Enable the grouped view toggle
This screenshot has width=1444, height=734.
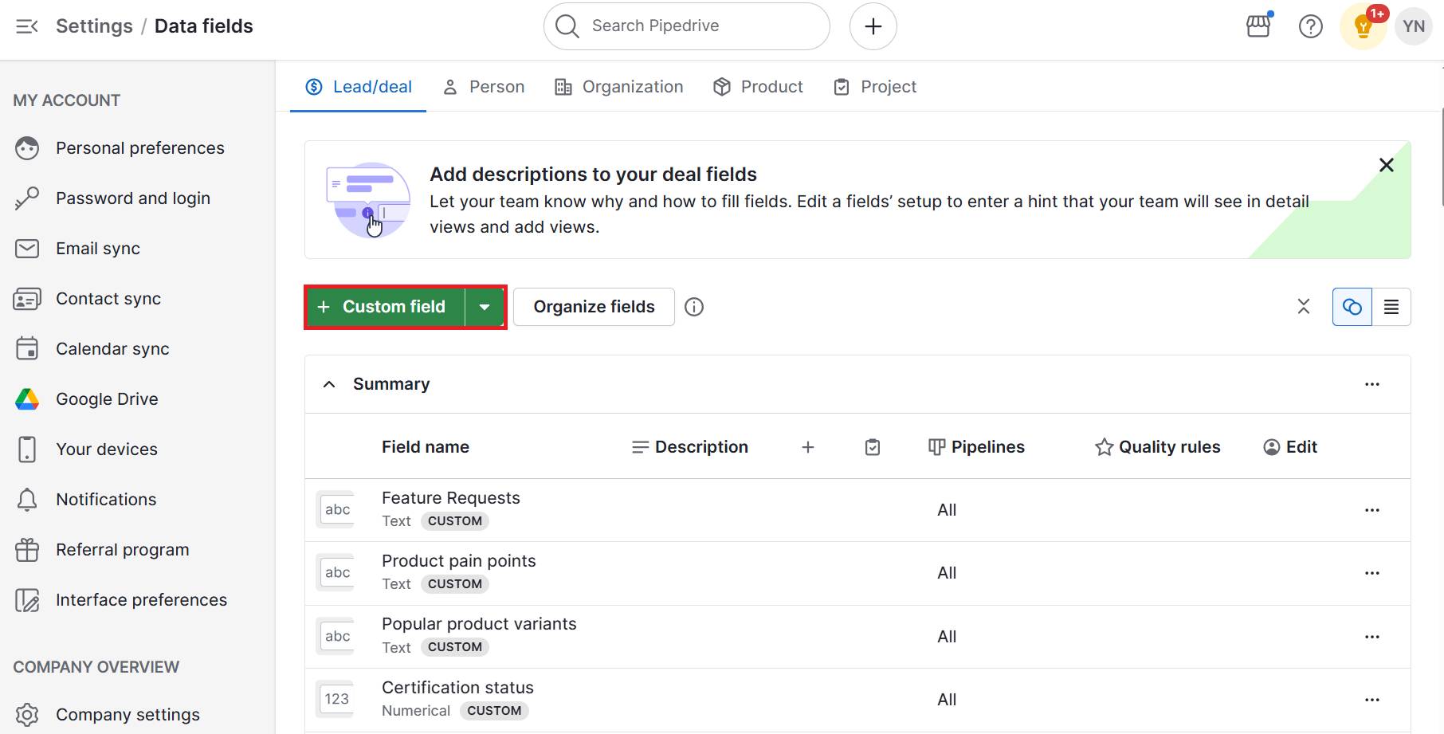coord(1351,306)
